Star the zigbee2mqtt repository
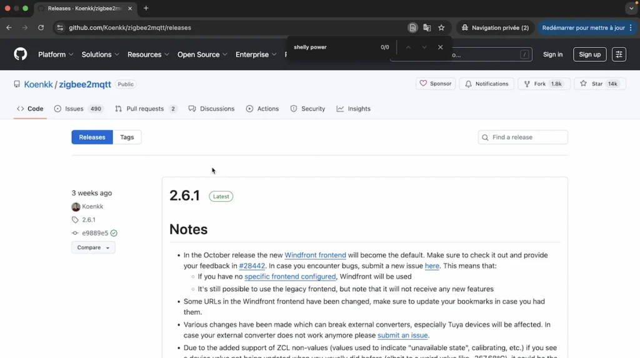 (x=598, y=84)
